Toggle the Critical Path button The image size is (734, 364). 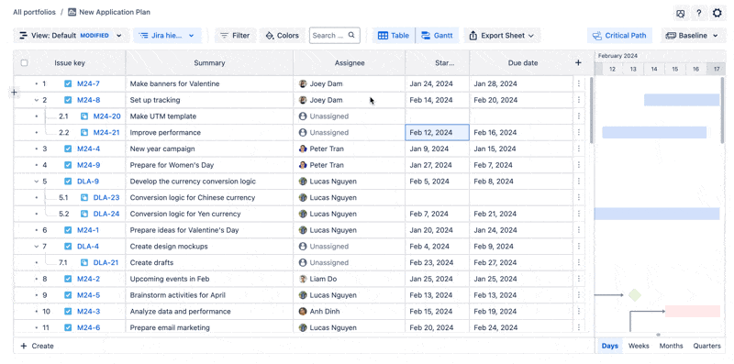click(619, 36)
